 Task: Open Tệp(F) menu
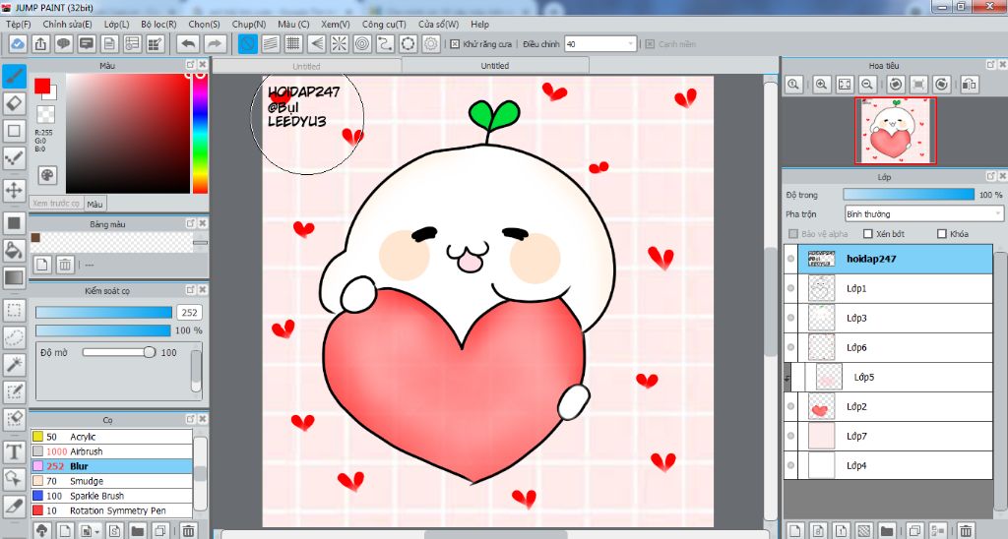[x=19, y=24]
